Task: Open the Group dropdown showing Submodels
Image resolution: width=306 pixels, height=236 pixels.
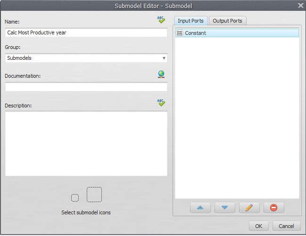Action: tap(86, 58)
